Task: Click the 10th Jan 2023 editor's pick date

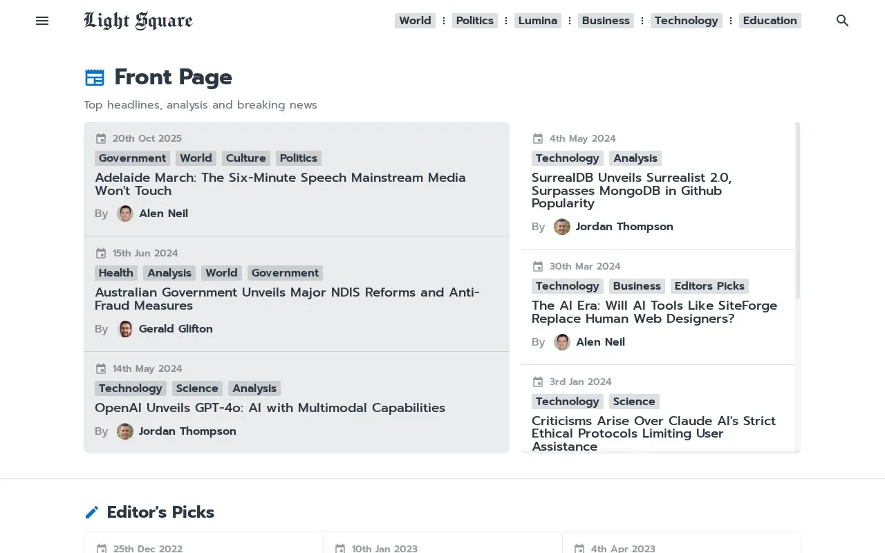Action: [384, 549]
